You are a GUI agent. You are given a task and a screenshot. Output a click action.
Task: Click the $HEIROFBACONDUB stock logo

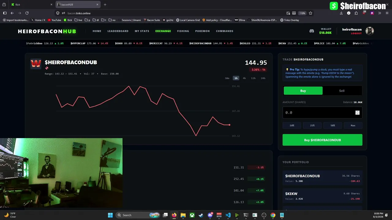(36, 64)
